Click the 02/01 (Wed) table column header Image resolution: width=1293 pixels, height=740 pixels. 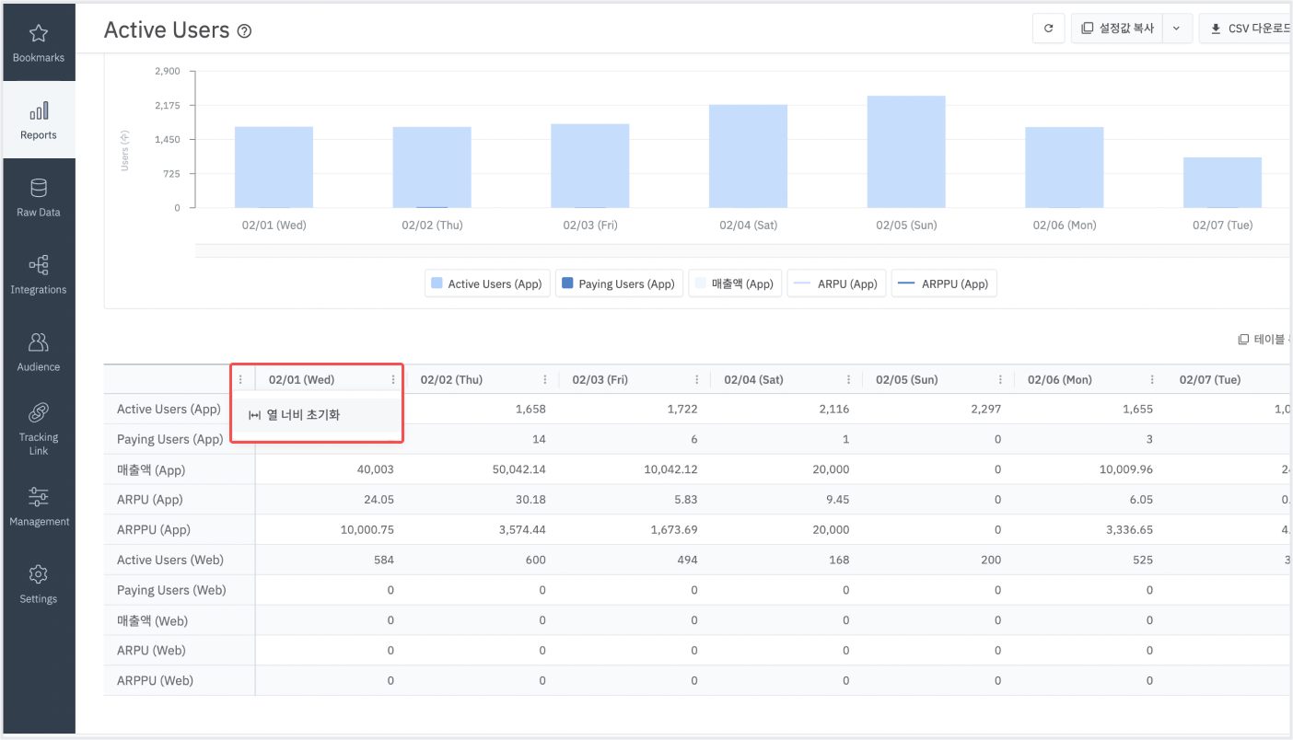301,379
